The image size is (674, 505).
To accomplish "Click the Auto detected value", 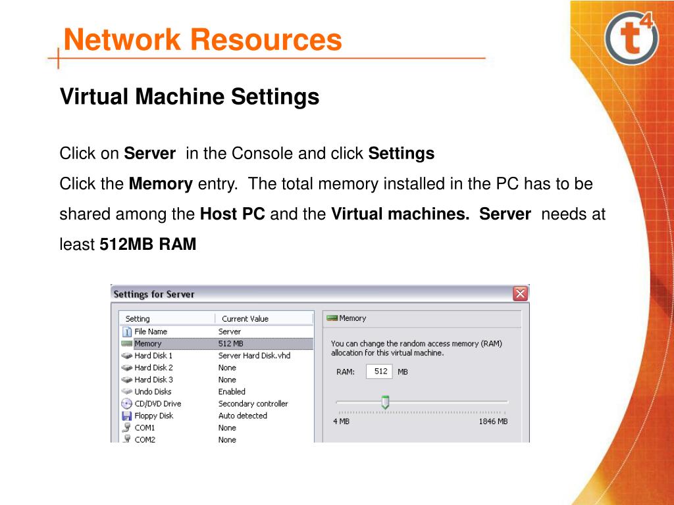I will (243, 416).
